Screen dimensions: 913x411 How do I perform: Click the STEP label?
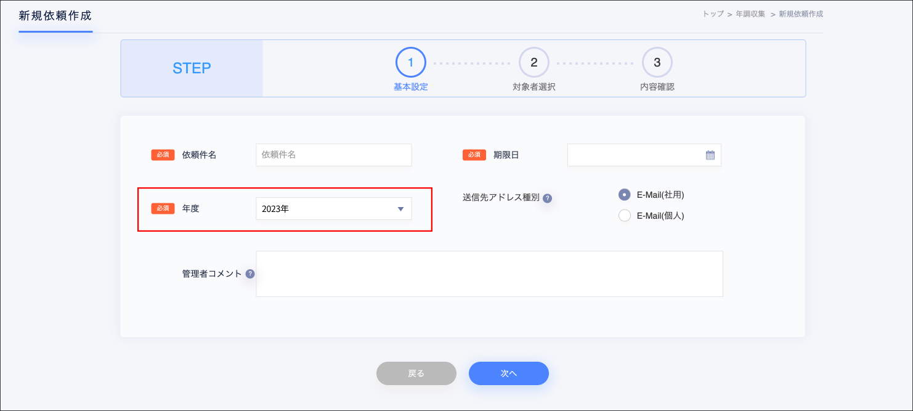coord(192,68)
